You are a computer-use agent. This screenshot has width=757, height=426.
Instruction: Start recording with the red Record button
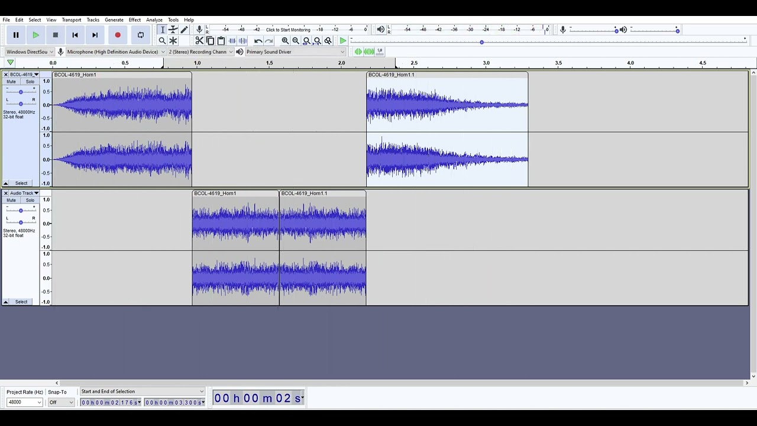click(118, 35)
